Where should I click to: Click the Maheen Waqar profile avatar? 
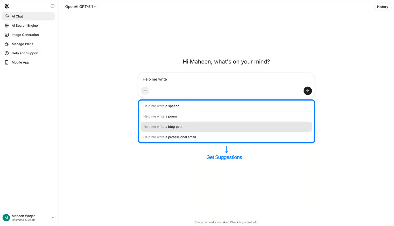coord(6,218)
